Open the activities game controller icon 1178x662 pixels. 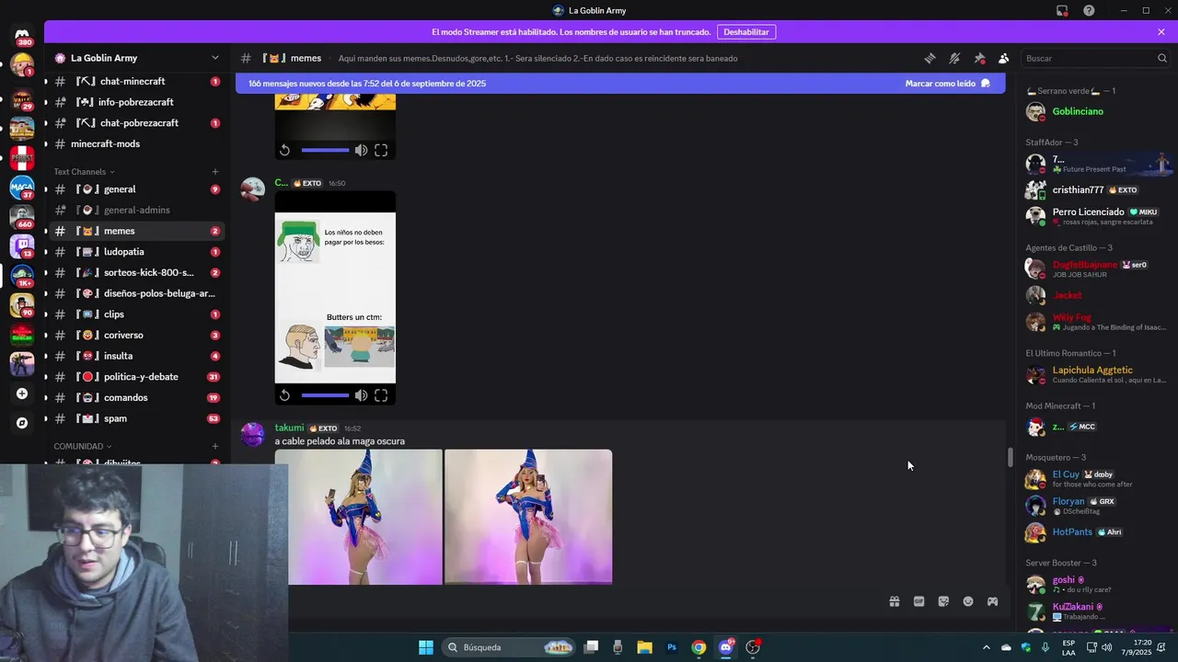coord(992,601)
